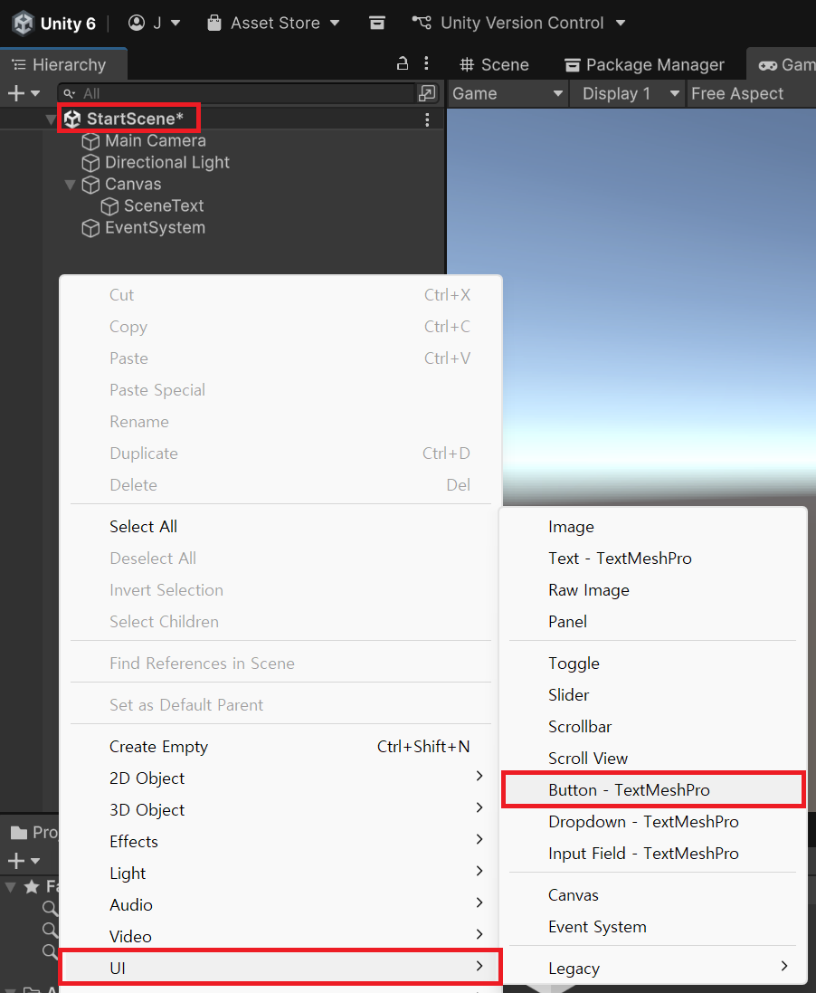This screenshot has width=816, height=993.
Task: Collapse the Favorites arrow in Project panel
Action: [x=10, y=886]
